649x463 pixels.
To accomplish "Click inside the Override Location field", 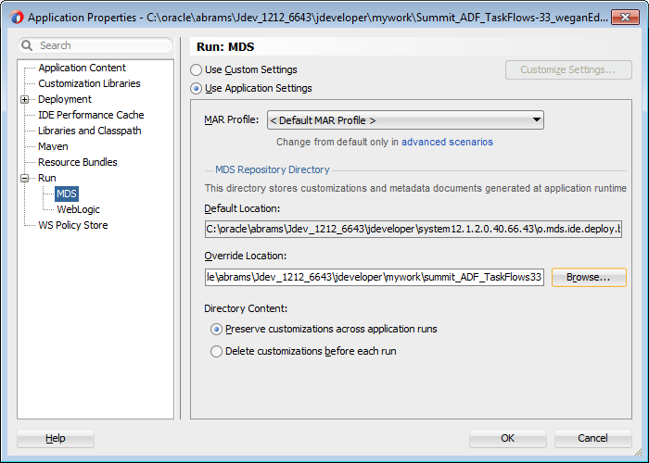I will (375, 277).
